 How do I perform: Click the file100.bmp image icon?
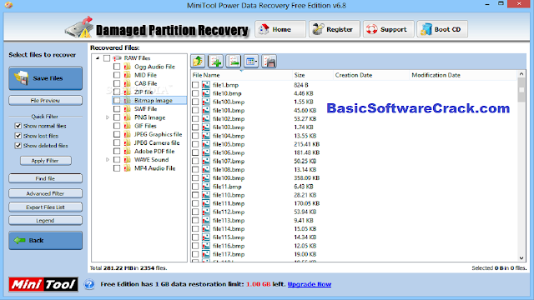click(206, 102)
